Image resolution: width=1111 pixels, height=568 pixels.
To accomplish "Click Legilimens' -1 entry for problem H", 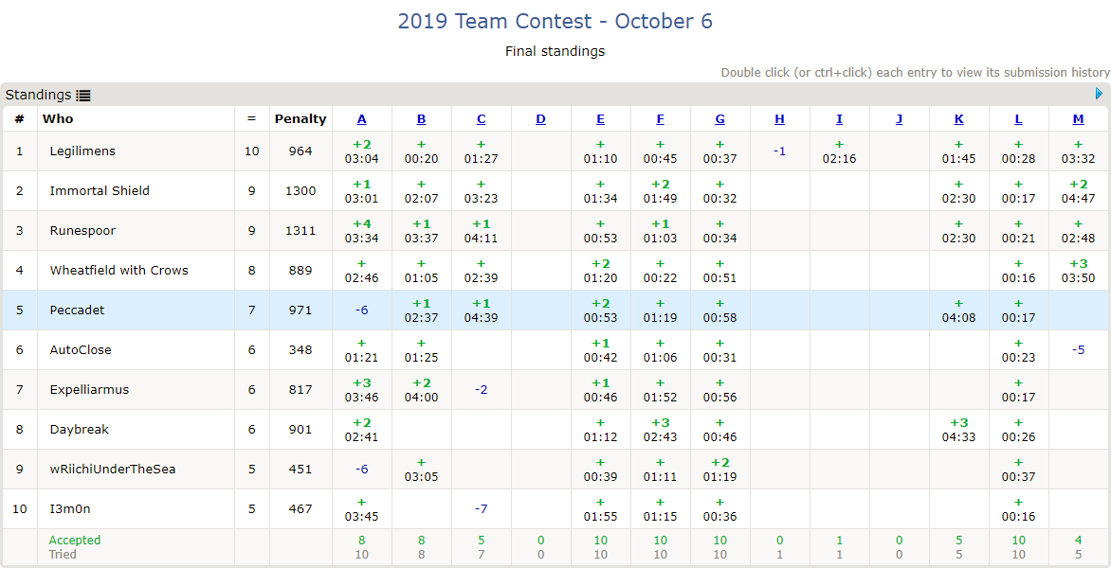I will (x=779, y=151).
